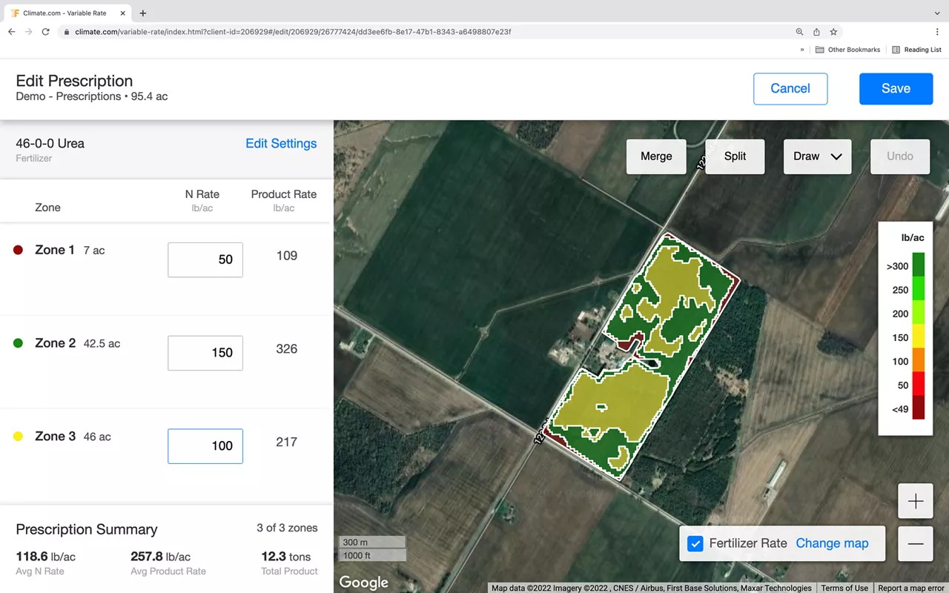
Task: Select the Climate.com Variable Rate tab
Action: pos(67,13)
